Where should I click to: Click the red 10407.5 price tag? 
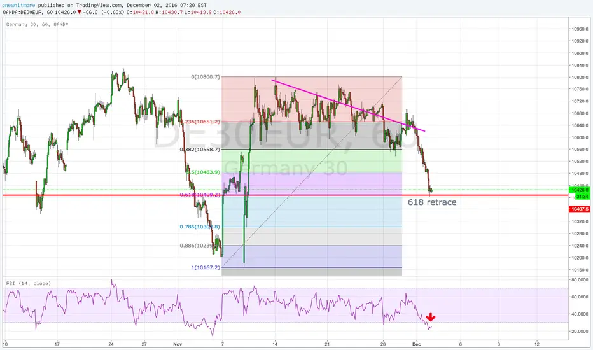coord(579,209)
